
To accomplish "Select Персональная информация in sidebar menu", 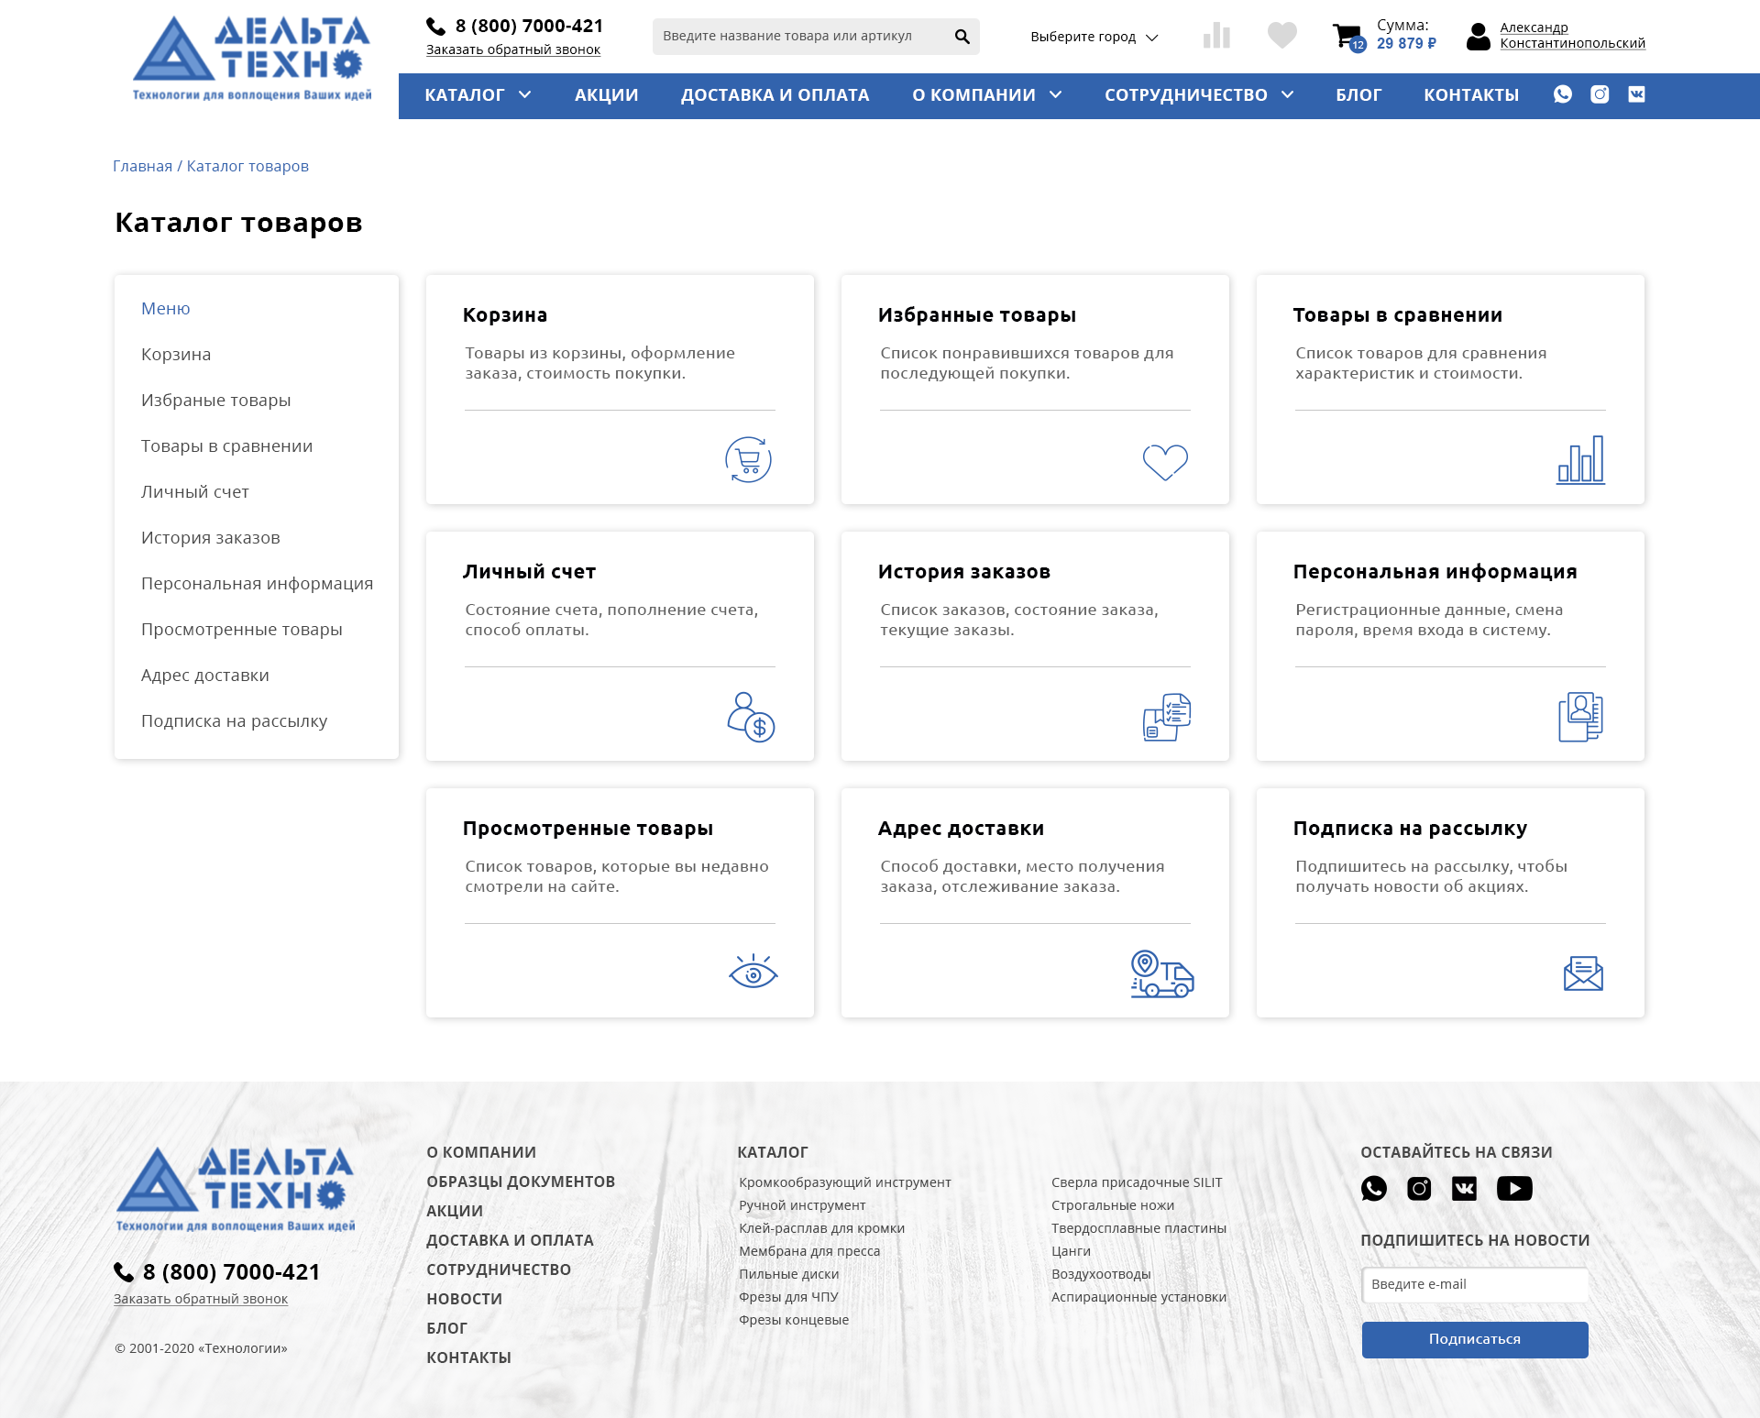I will (257, 584).
